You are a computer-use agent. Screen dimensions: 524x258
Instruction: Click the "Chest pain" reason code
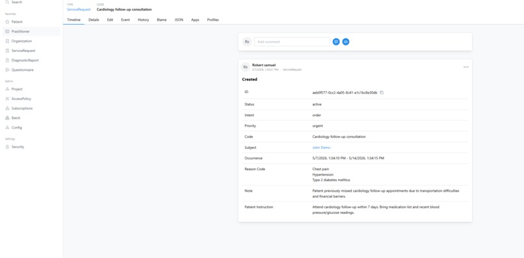pyautogui.click(x=321, y=169)
